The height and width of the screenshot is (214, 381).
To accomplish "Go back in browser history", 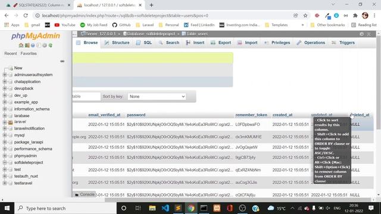I will click(7, 15).
